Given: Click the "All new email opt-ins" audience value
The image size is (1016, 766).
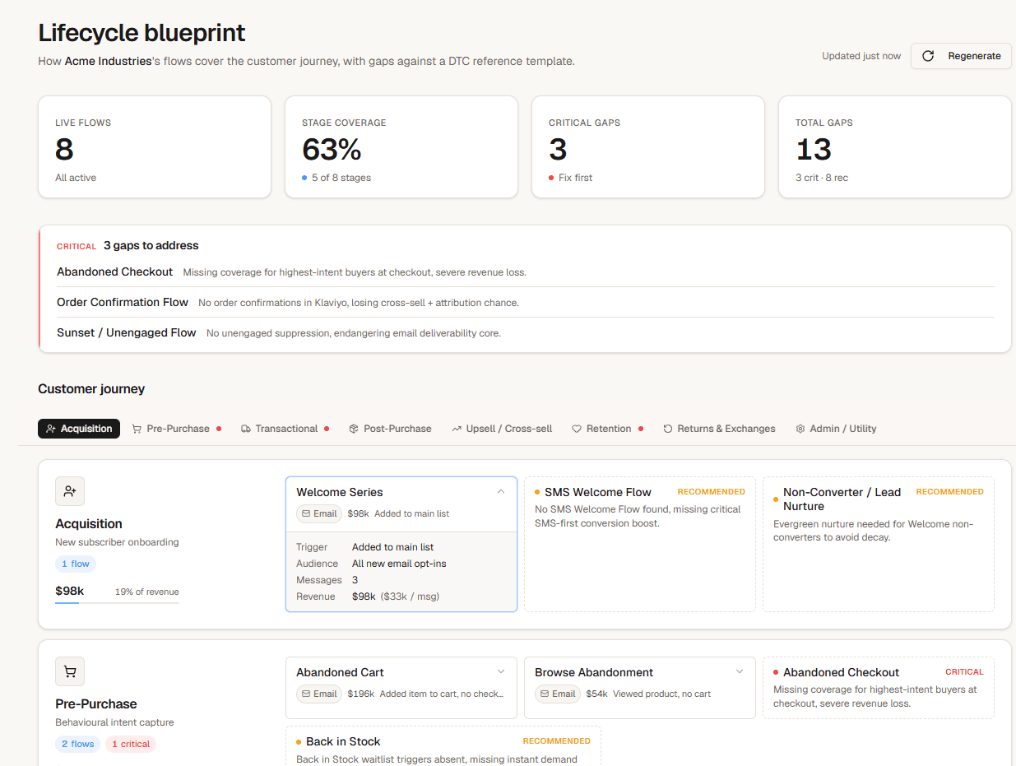Looking at the screenshot, I should pyautogui.click(x=399, y=564).
